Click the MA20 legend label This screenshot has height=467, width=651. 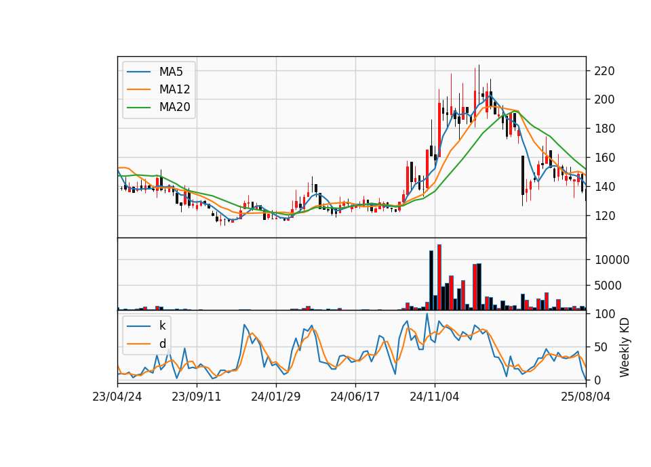(174, 107)
